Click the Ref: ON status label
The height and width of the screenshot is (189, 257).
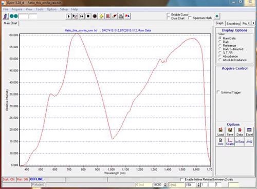22,179
